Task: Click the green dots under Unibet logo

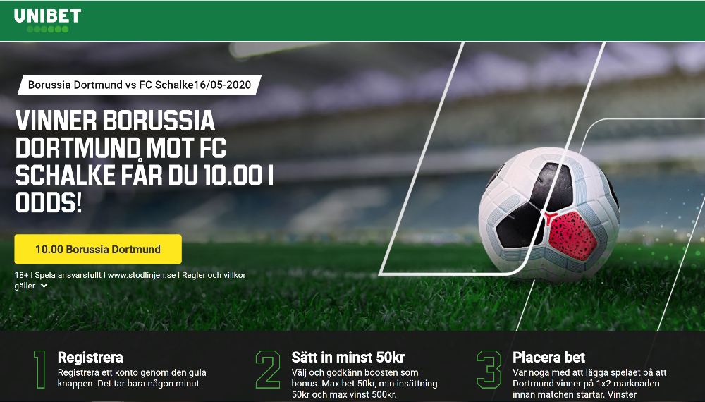Action: [47, 30]
